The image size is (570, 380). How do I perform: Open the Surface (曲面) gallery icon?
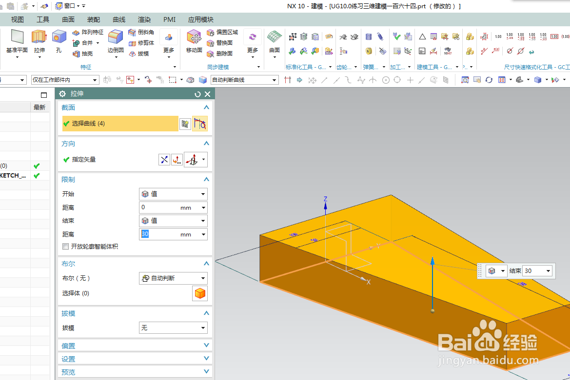pos(275,36)
